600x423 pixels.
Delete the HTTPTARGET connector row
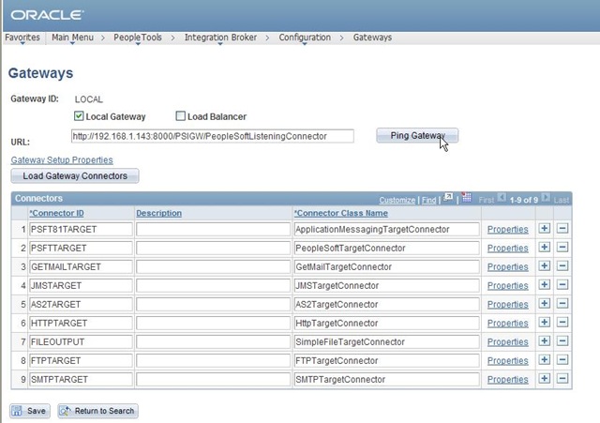coord(562,323)
